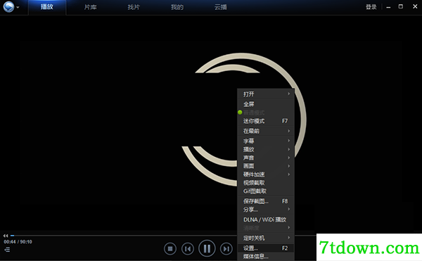Select the 普通模式 radio option
Screen dimensions: 422x261
tap(266, 113)
